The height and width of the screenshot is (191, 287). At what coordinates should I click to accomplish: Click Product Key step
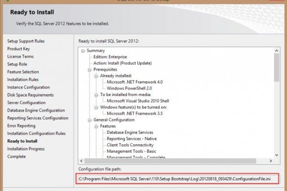click(19, 49)
